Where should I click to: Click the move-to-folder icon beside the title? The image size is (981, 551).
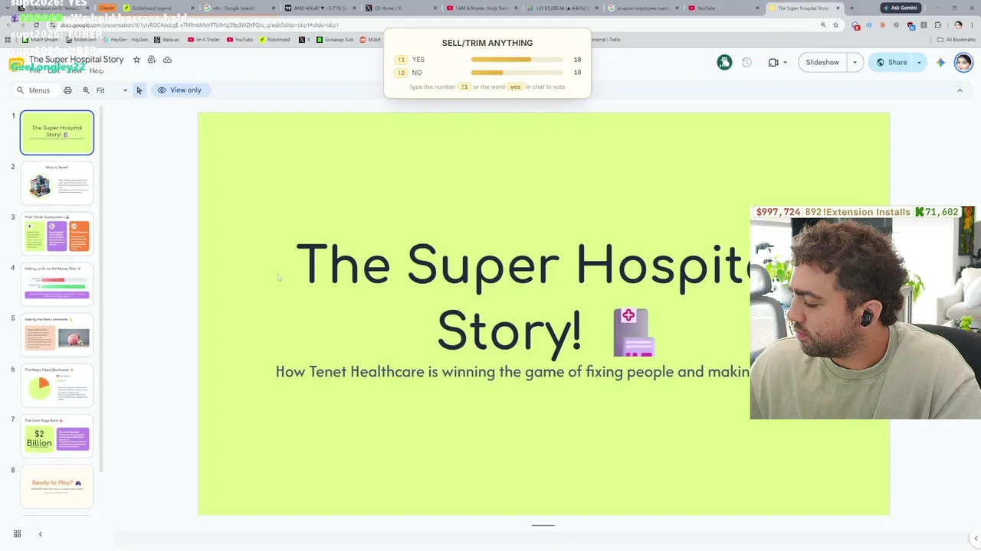(152, 60)
